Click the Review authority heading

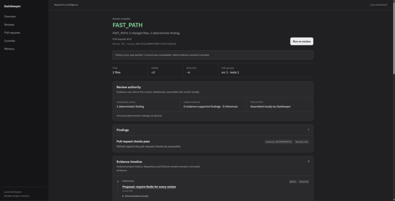coord(129,87)
